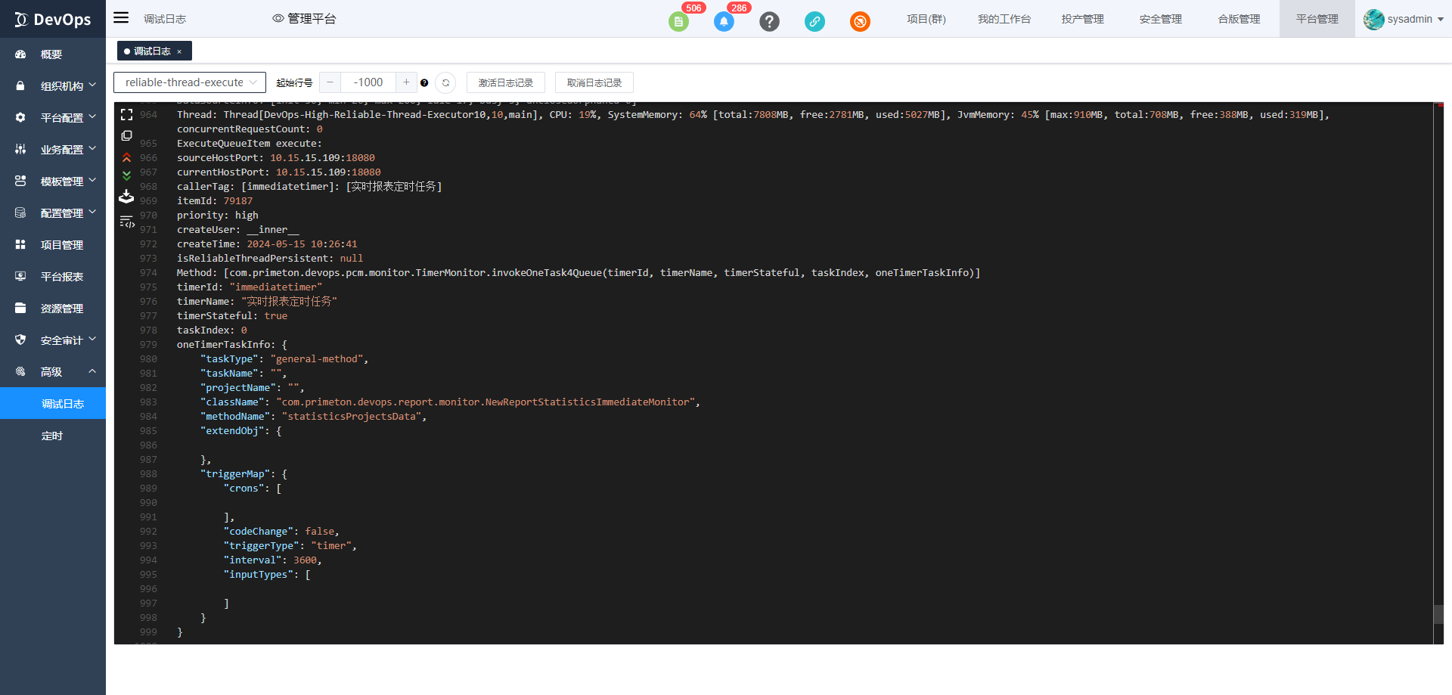
Task: Select 定时 in the sidebar
Action: click(x=52, y=436)
